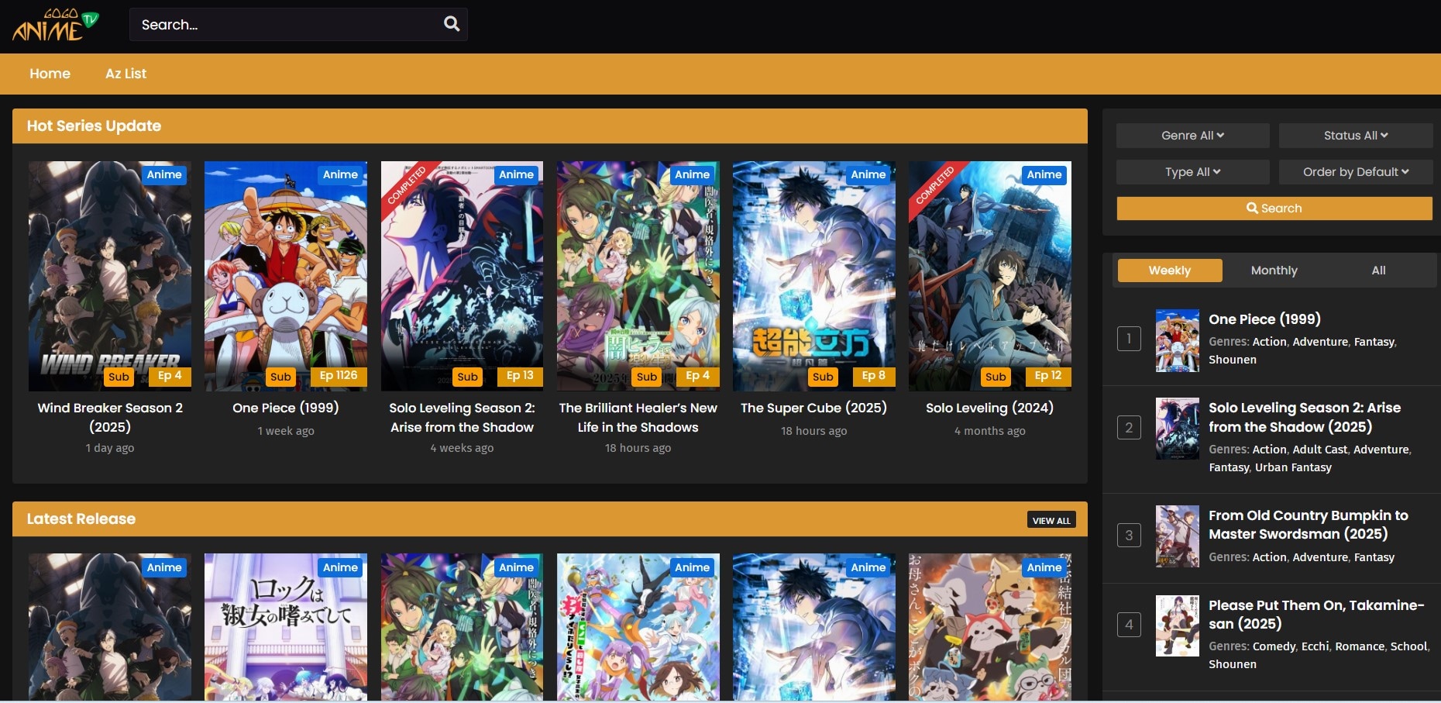This screenshot has height=703, width=1441.
Task: Click the Solo Leveling (2024) title link
Action: [990, 408]
